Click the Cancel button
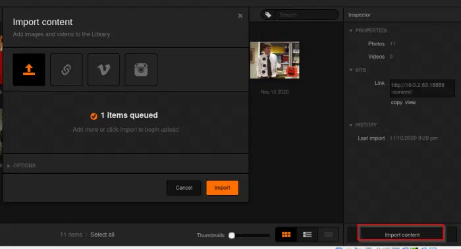 point(184,188)
